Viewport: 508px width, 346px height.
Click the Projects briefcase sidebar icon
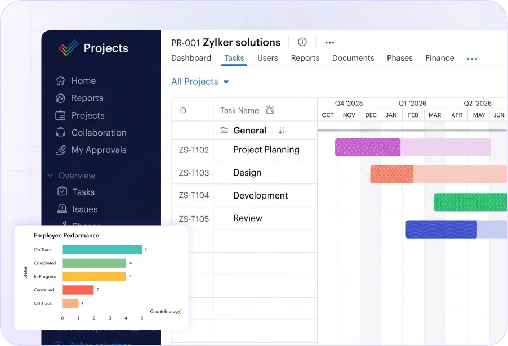tap(60, 115)
